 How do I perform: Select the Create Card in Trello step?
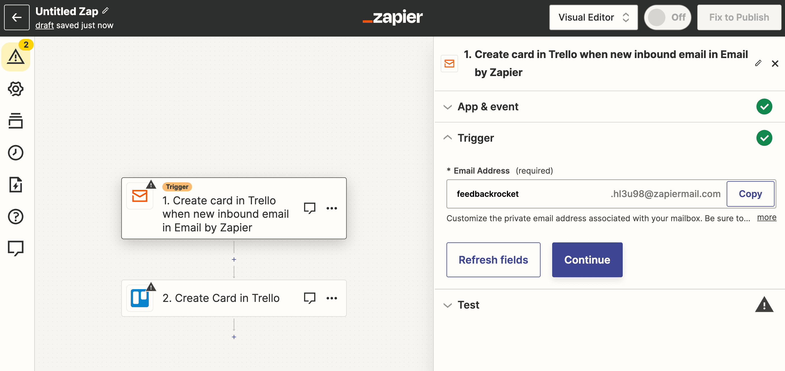pos(234,298)
